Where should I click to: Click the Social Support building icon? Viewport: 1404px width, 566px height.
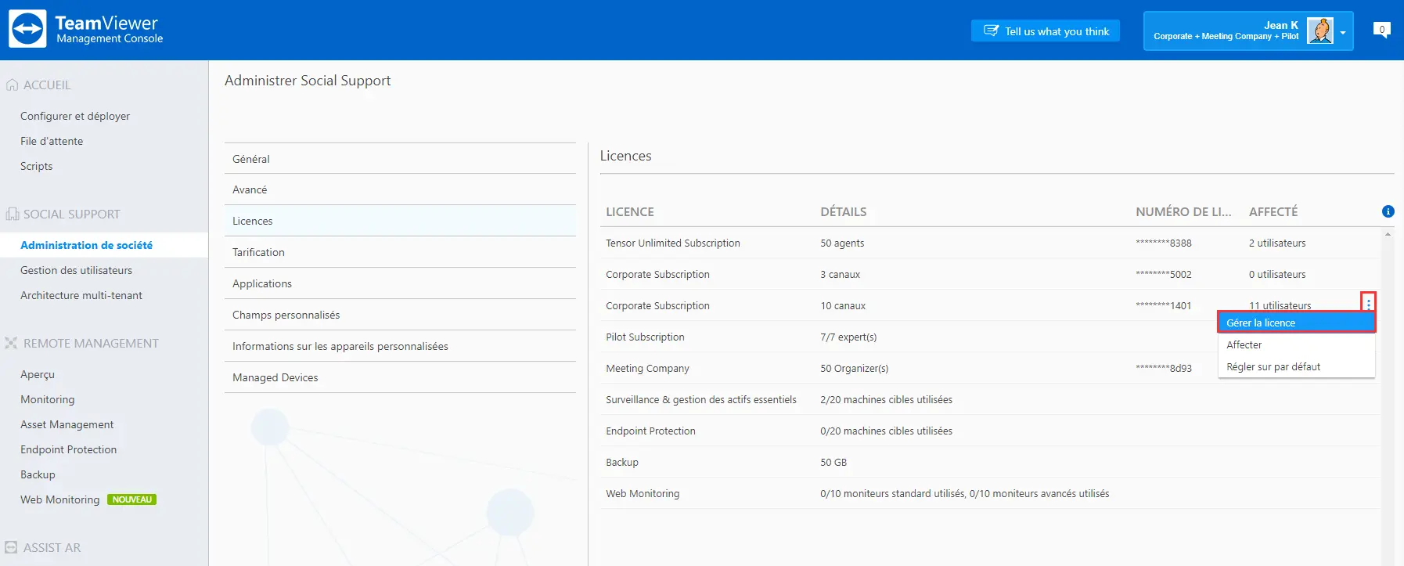click(12, 214)
